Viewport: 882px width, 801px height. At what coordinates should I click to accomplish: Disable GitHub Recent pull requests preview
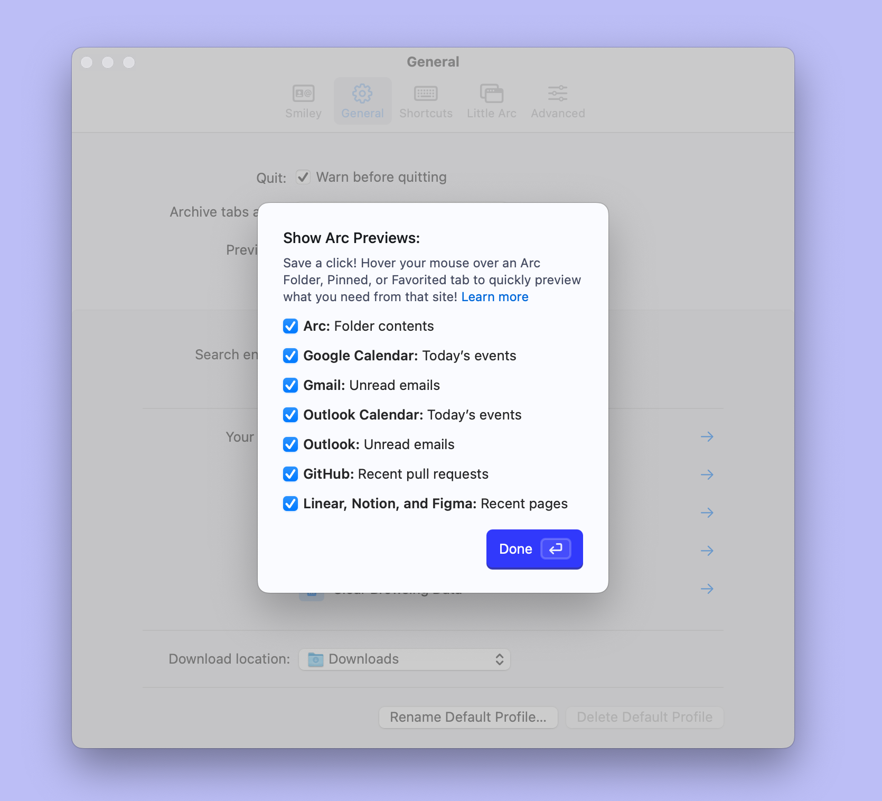(x=290, y=474)
